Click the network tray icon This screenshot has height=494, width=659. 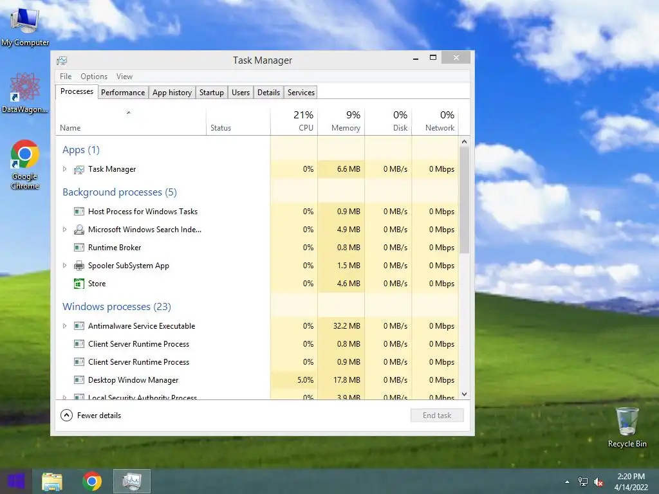tap(583, 482)
